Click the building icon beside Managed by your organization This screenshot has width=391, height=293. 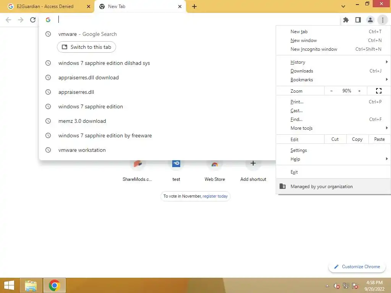click(283, 186)
